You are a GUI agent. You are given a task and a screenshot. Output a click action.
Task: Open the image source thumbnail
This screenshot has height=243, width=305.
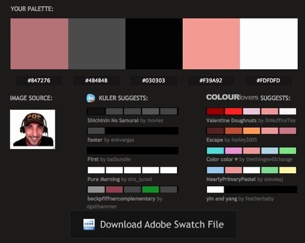[33, 129]
